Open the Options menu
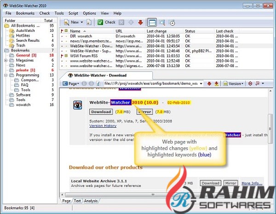The height and width of the screenshot is (214, 276). (89, 13)
